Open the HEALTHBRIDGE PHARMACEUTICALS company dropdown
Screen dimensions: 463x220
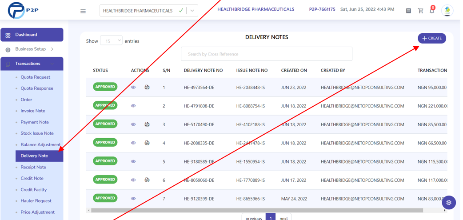click(148, 11)
